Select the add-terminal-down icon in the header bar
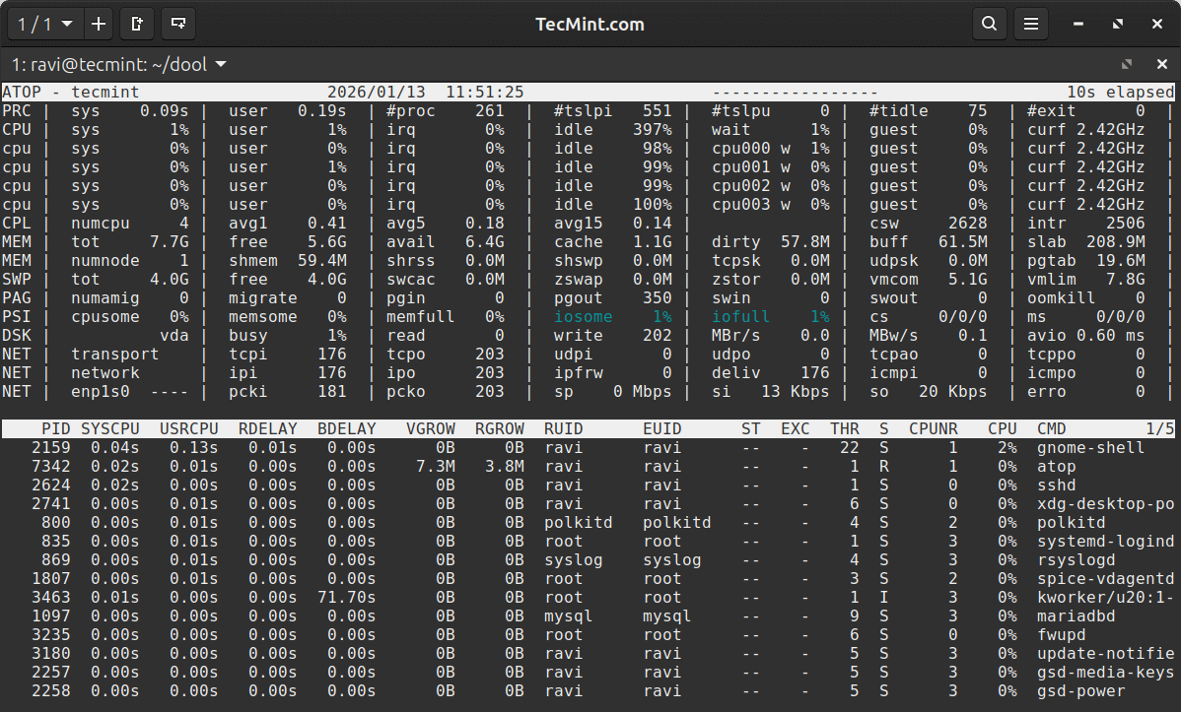This screenshot has width=1181, height=712. pos(177,24)
